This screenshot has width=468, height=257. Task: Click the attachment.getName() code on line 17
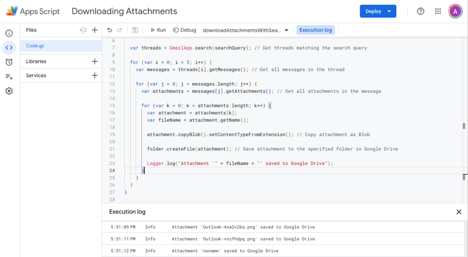219,120
